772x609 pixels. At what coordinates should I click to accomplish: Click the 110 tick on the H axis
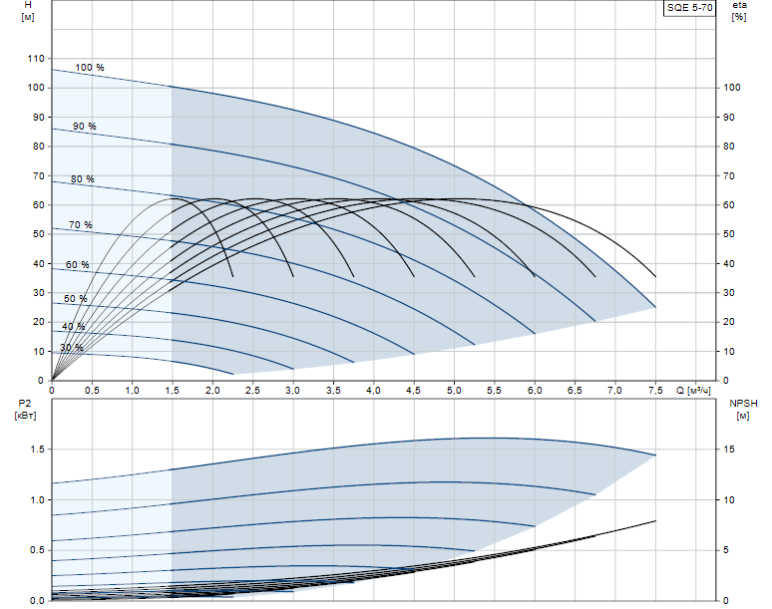[x=36, y=59]
